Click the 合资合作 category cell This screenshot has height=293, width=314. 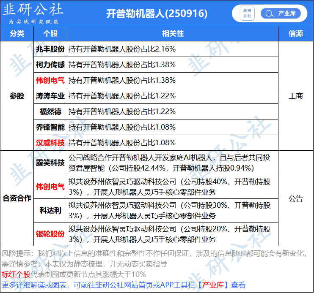click(17, 198)
